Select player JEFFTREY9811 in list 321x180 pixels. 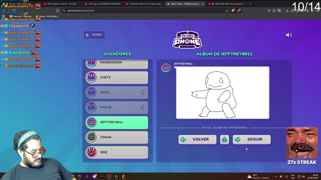(x=117, y=122)
